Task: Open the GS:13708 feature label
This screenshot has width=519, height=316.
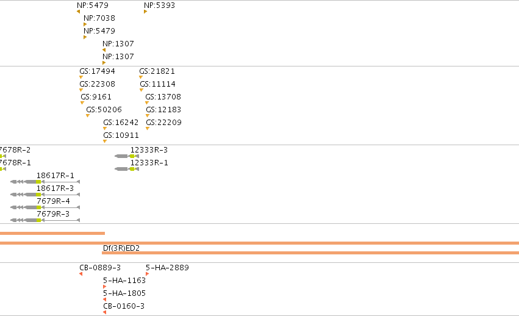Action: (x=163, y=97)
